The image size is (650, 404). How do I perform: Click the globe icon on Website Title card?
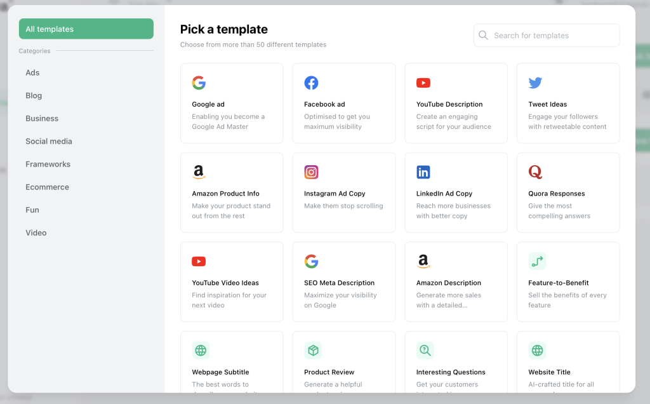pos(537,351)
